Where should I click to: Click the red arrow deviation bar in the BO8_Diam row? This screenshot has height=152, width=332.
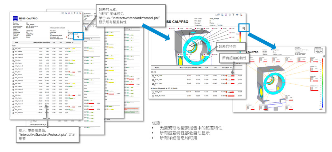click(231, 92)
